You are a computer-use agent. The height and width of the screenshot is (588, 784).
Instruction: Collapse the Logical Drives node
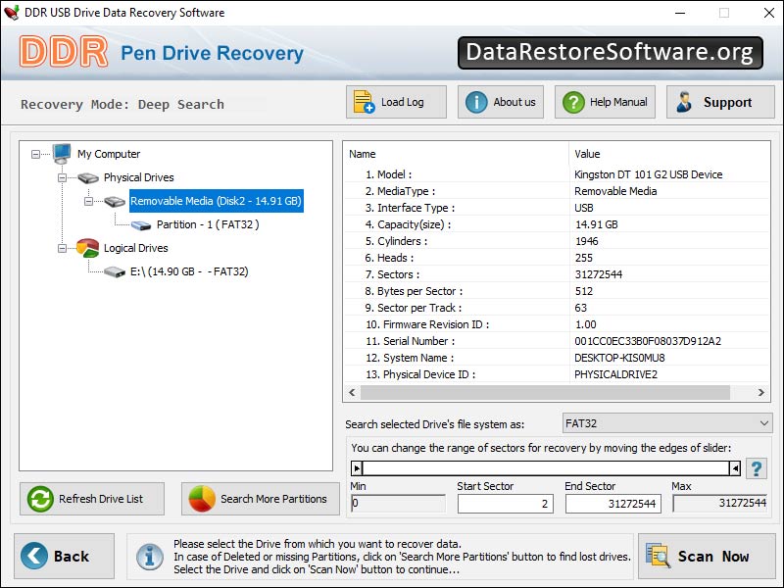(x=62, y=248)
